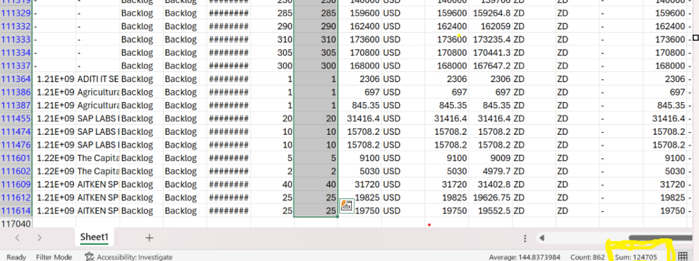Select row header 111455
This screenshot has width=699, height=261.
16,118
